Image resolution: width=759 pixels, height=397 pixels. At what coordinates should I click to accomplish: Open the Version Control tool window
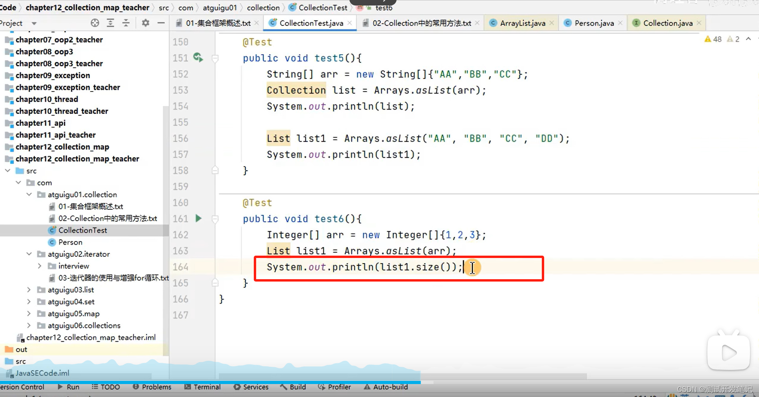pos(22,387)
